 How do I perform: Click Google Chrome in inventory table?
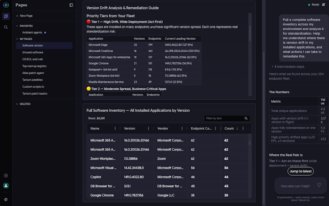tap(102, 195)
